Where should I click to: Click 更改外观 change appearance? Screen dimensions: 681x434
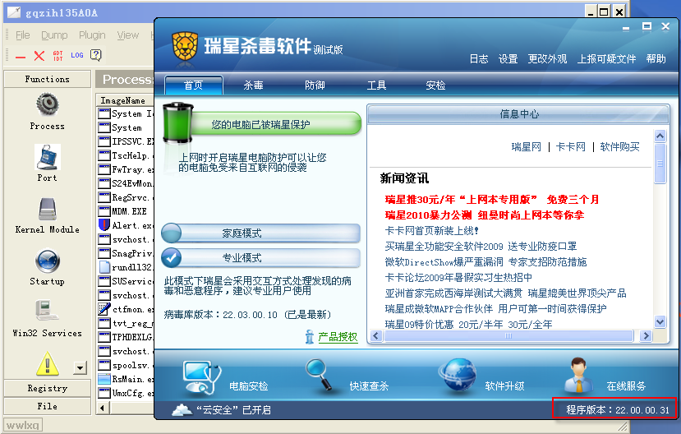547,58
